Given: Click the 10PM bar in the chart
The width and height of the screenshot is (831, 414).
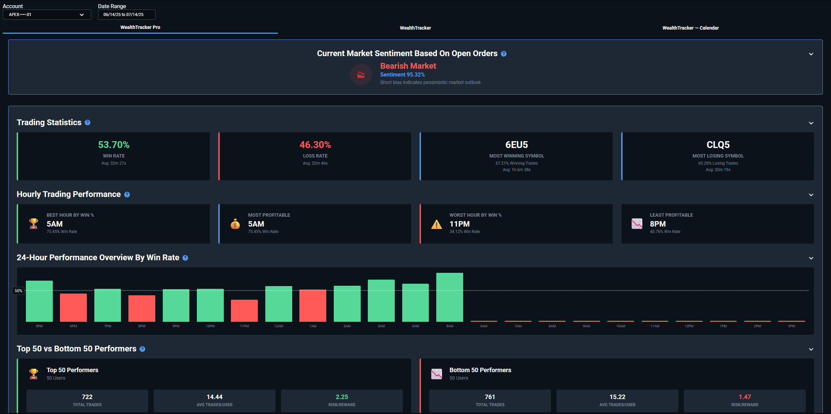Looking at the screenshot, I should click(210, 305).
